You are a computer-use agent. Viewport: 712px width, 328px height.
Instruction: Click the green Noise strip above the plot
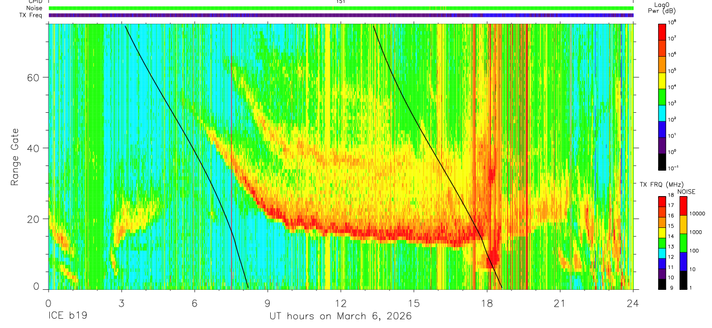[341, 8]
